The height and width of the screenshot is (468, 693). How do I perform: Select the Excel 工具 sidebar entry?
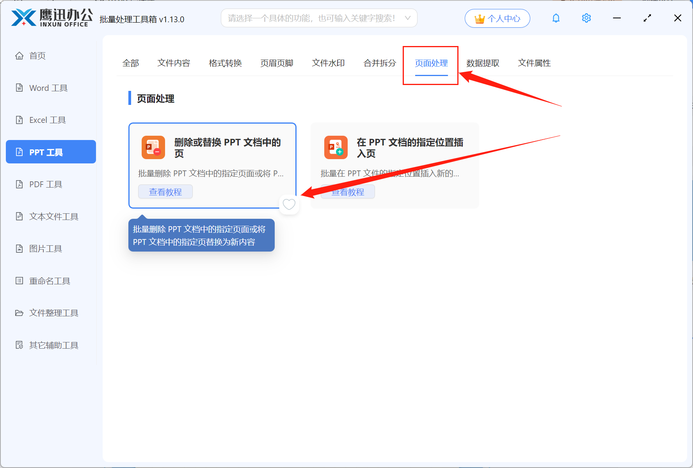pos(47,120)
